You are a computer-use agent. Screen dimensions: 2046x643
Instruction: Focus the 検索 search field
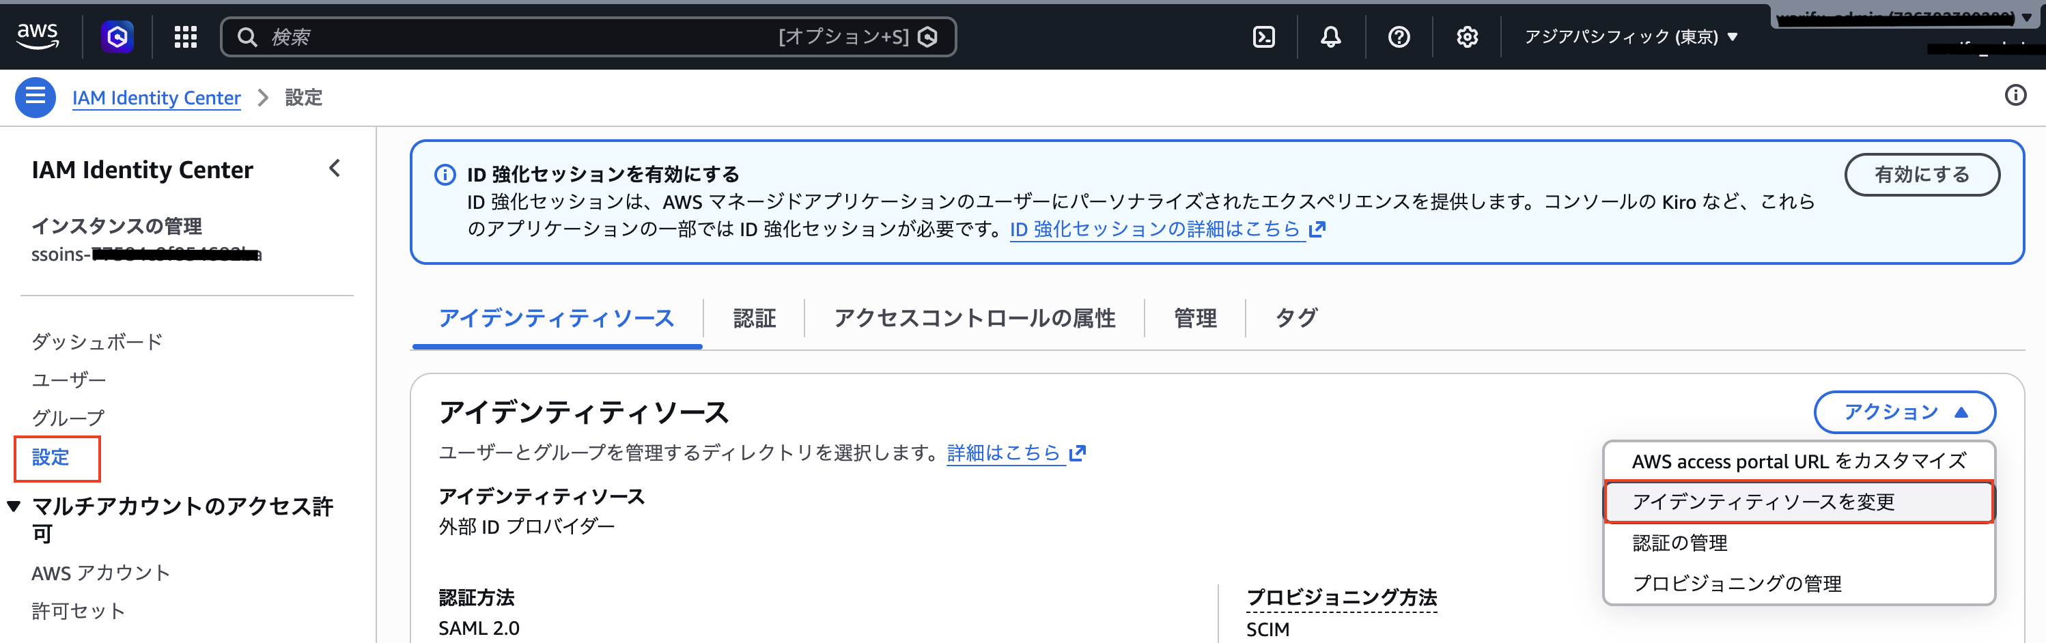[588, 36]
